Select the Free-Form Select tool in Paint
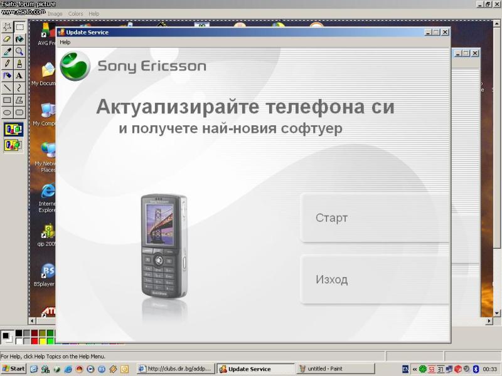502x376 pixels. coord(7,27)
